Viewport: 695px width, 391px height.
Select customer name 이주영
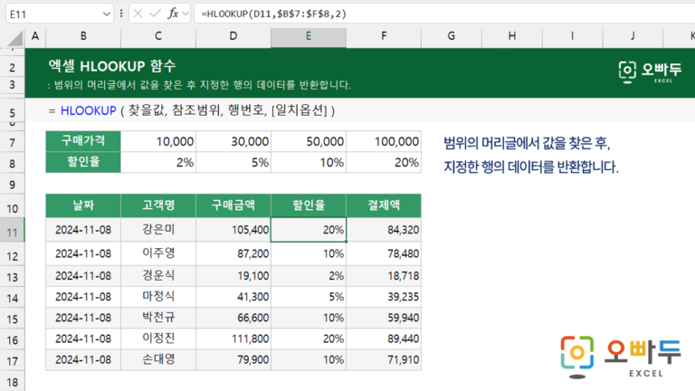coord(157,253)
